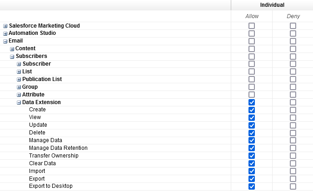Click the Individual column group header
The image size is (313, 191).
point(272,5)
